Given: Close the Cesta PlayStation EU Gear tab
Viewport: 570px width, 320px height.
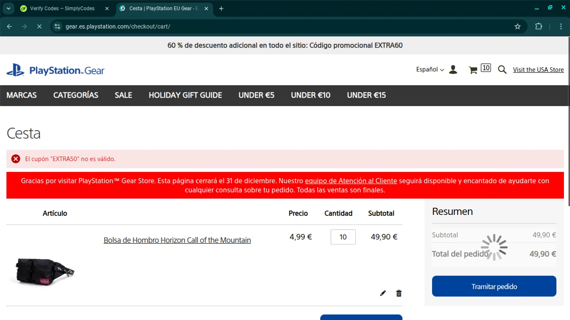Looking at the screenshot, I should coord(206,8).
